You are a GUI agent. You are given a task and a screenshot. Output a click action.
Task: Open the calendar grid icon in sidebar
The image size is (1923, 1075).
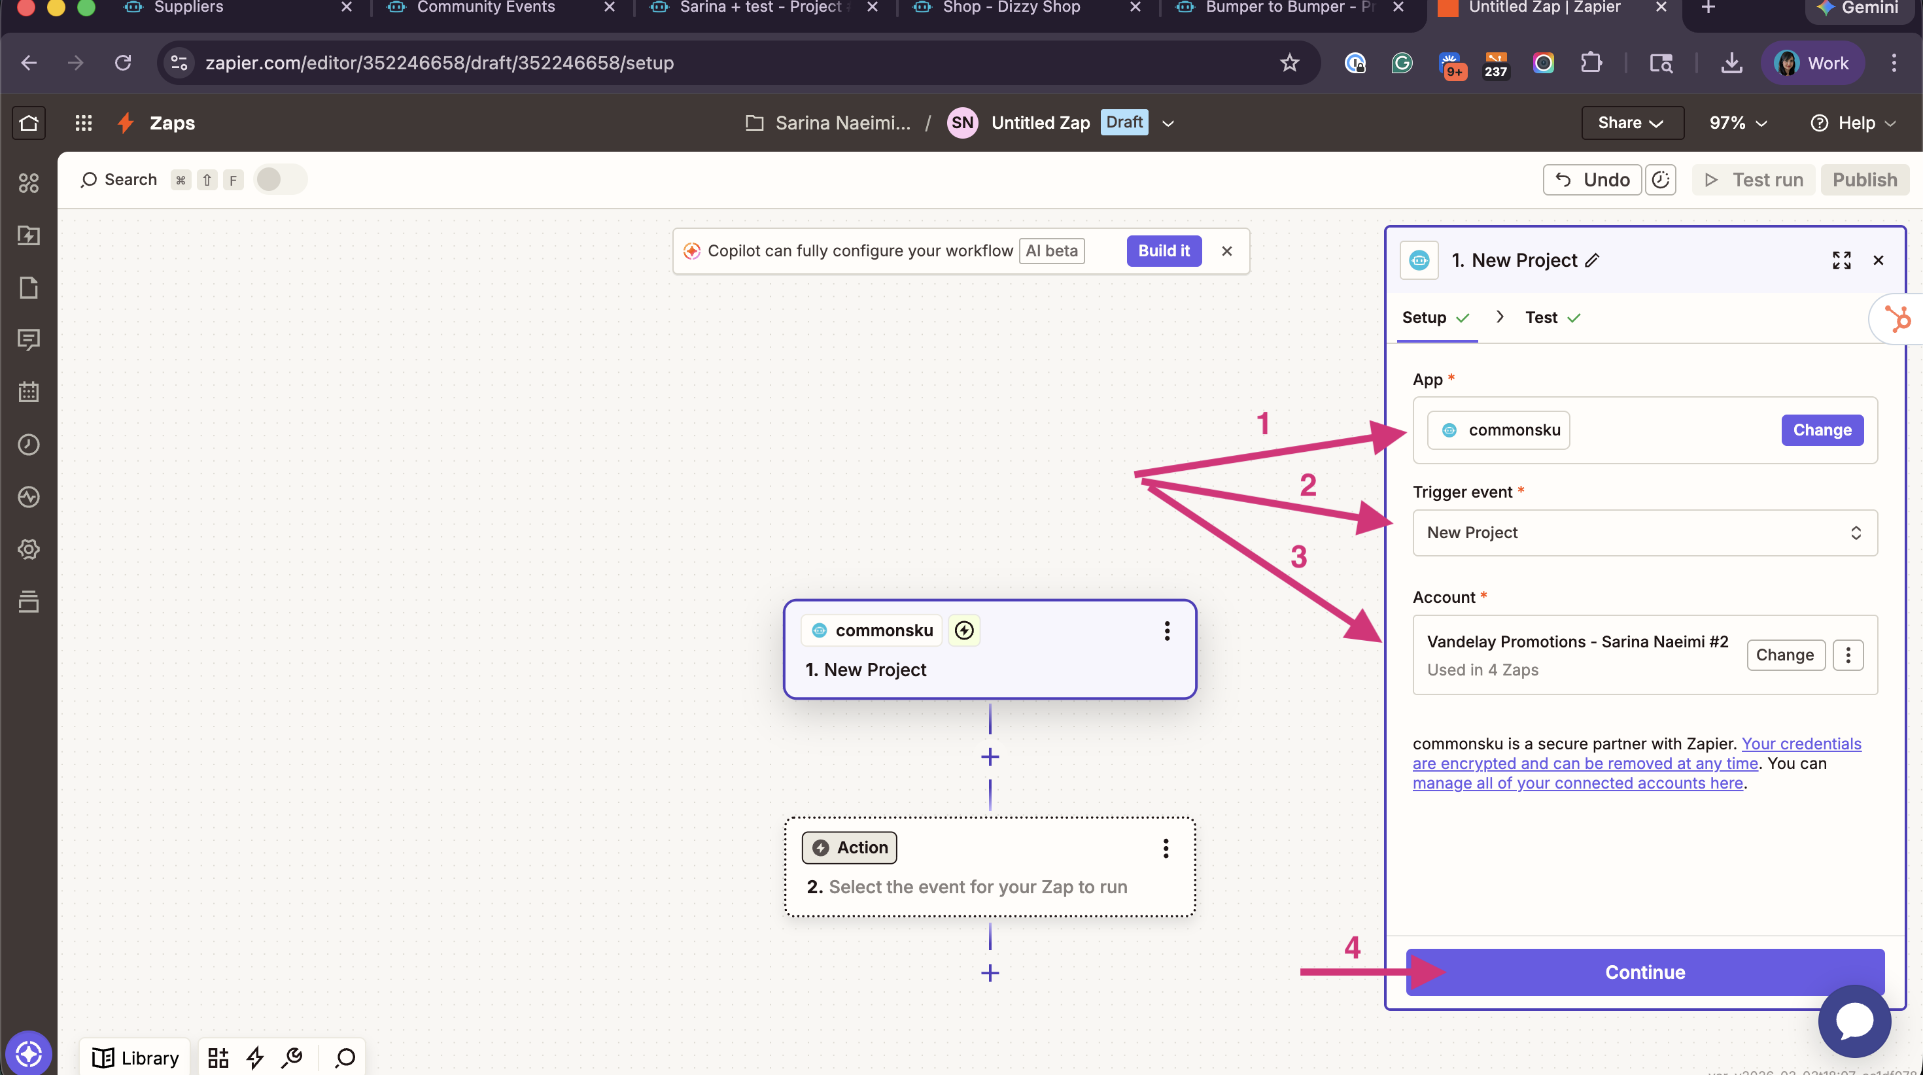[x=28, y=392]
